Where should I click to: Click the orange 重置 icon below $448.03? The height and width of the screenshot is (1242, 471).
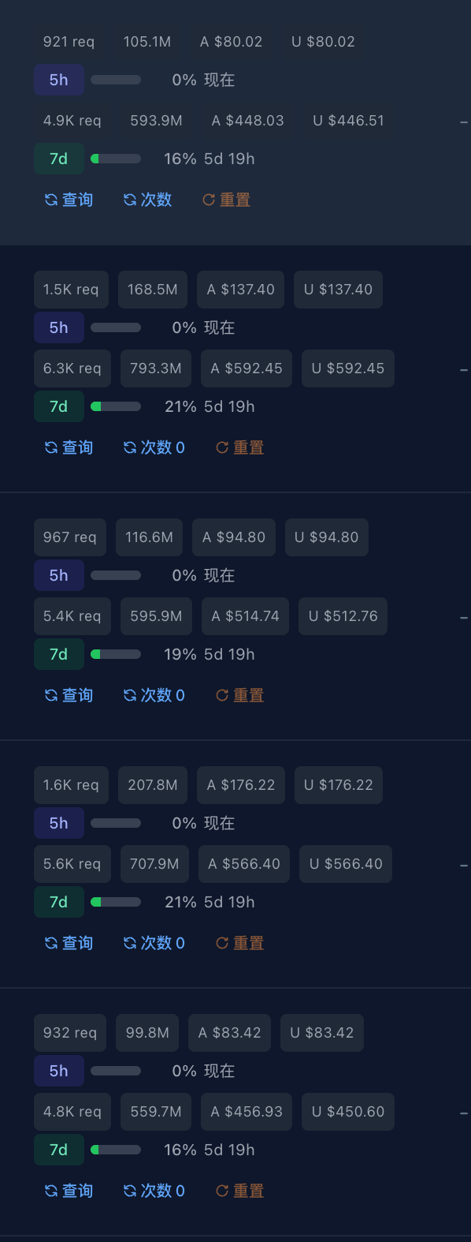pyautogui.click(x=226, y=200)
